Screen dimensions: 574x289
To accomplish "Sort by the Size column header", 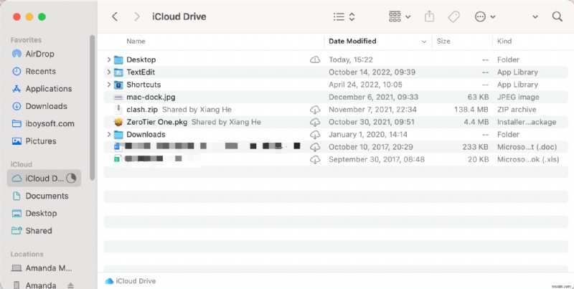I will coord(443,42).
